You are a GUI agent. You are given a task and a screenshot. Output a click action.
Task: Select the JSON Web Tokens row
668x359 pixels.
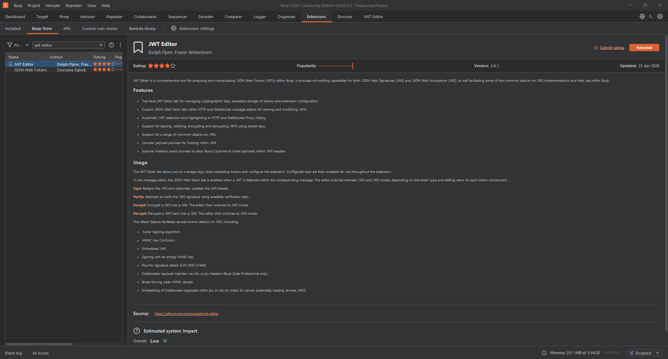pos(64,70)
